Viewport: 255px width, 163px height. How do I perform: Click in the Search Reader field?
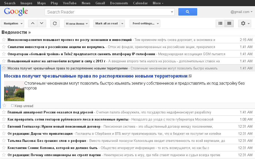point(107,12)
